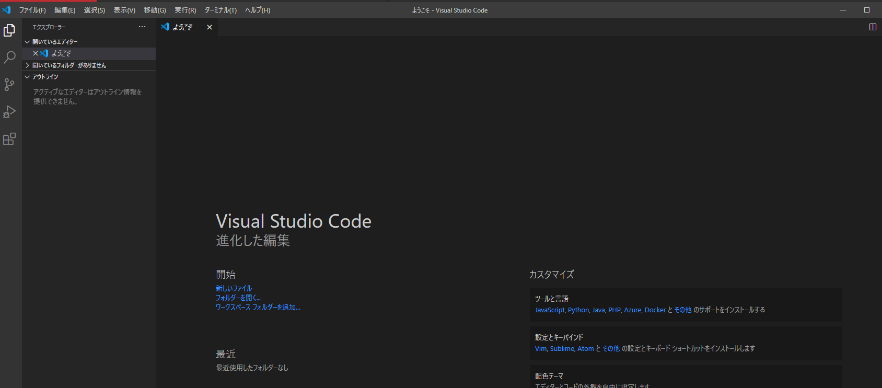Screen dimensions: 882x388
Task: Split the editor to the right
Action: coord(873,27)
